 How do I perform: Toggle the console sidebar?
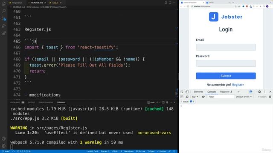[x=182, y=97]
